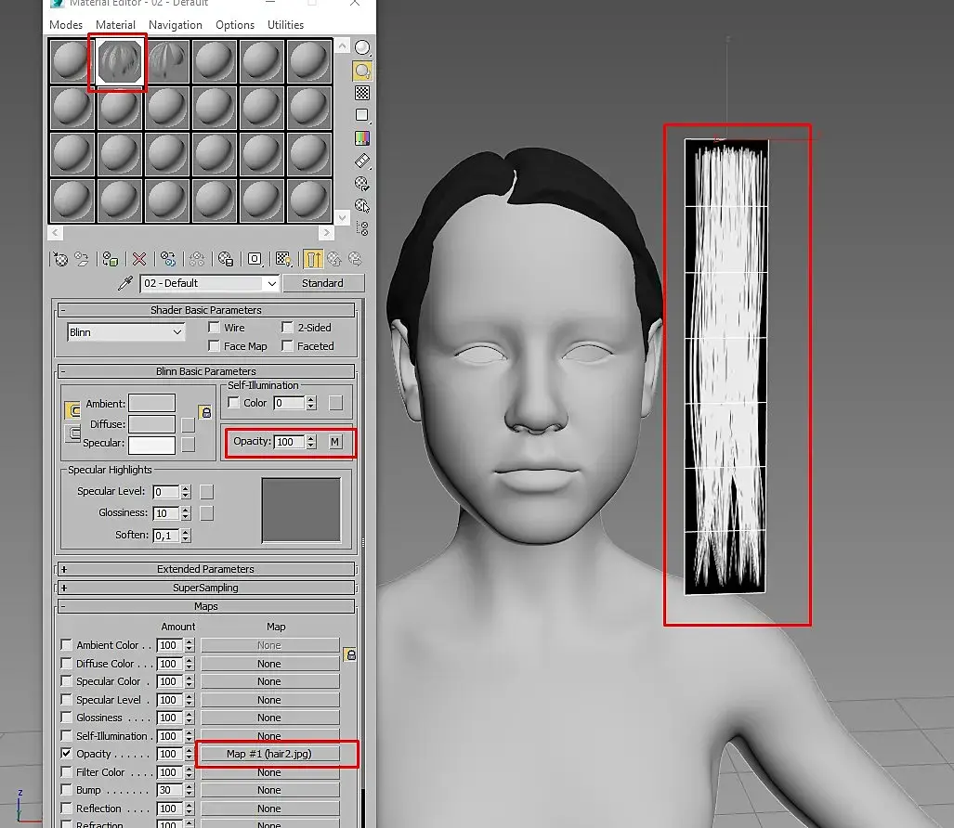Click the Sample UV Tiling icon
This screenshot has height=828, width=954.
(x=362, y=115)
